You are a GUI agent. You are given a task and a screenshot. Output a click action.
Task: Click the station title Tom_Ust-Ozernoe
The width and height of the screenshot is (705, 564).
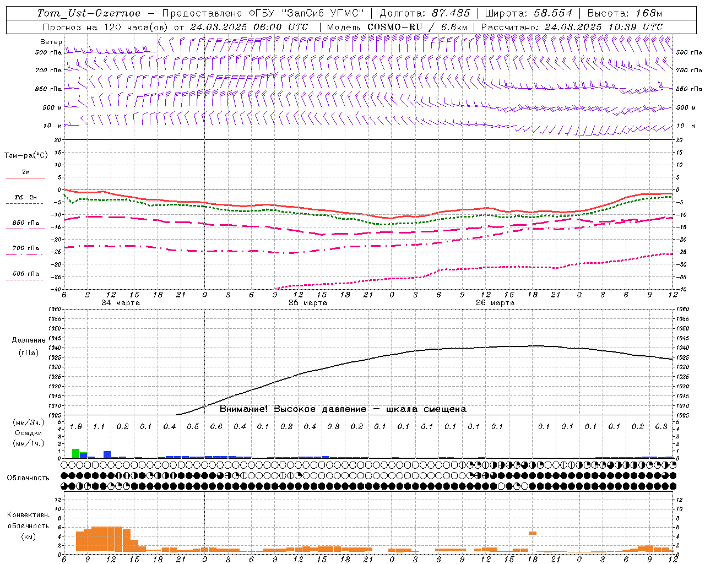click(89, 13)
